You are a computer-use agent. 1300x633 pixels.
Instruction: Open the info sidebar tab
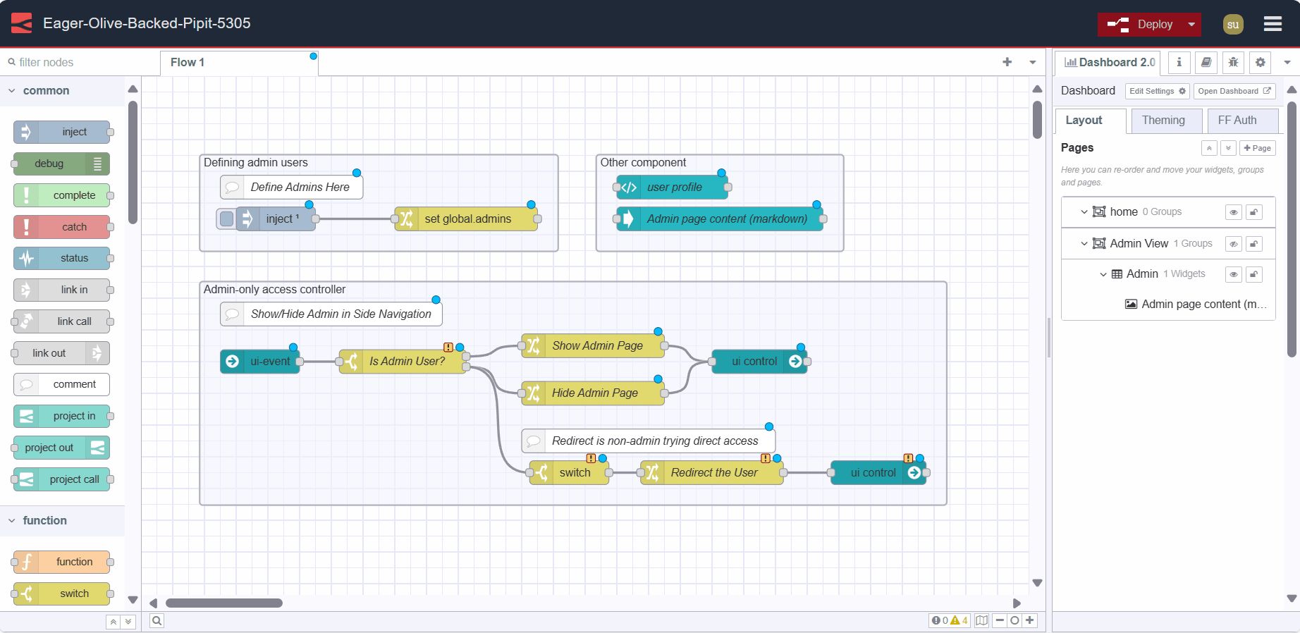(x=1179, y=62)
